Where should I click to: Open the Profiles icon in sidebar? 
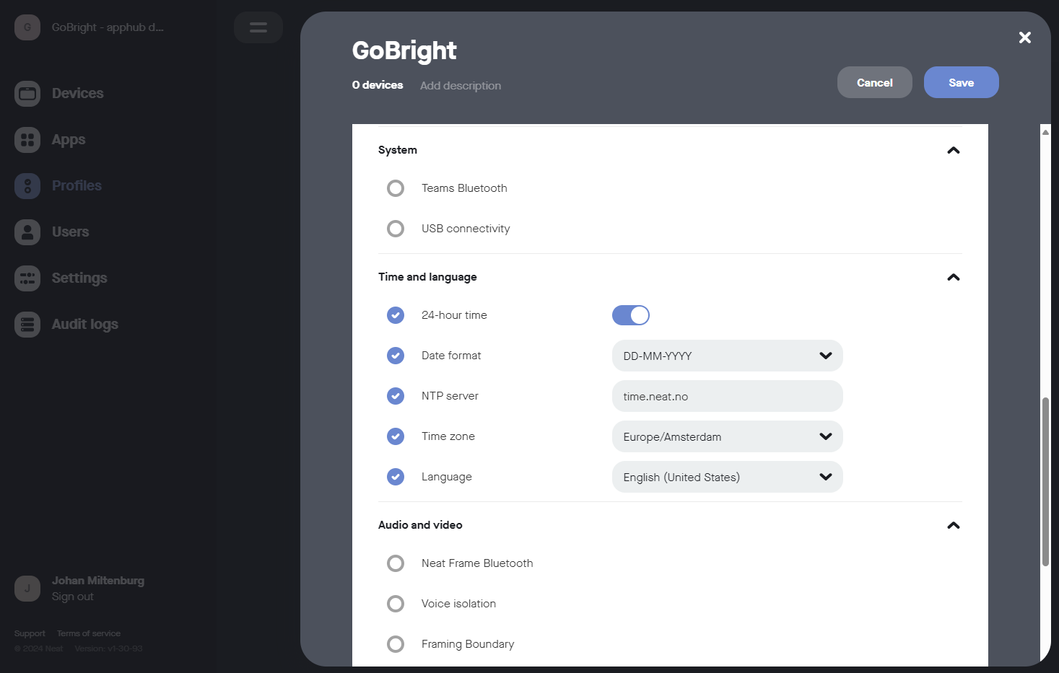pos(27,186)
